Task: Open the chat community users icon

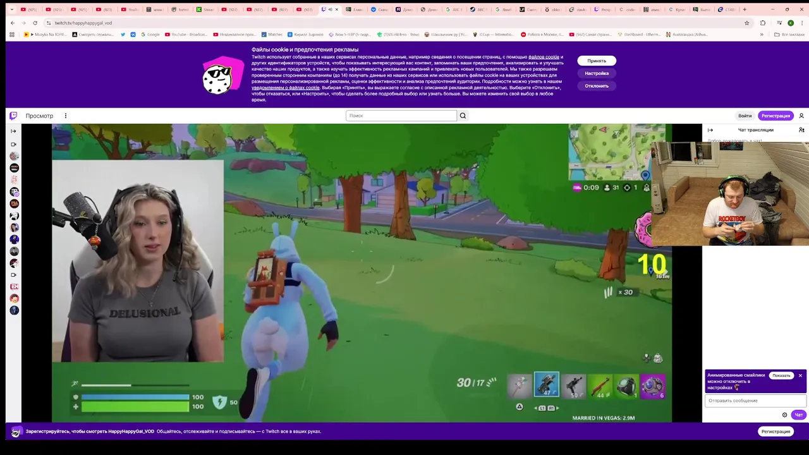Action: pyautogui.click(x=801, y=130)
